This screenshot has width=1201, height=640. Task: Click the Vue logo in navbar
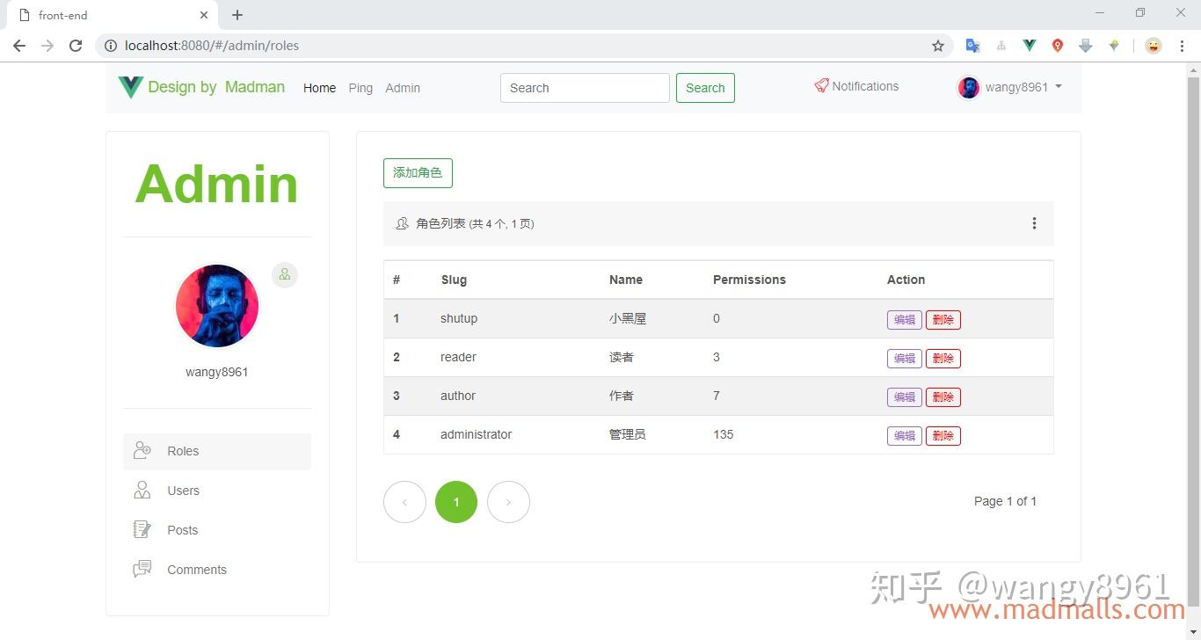[130, 87]
